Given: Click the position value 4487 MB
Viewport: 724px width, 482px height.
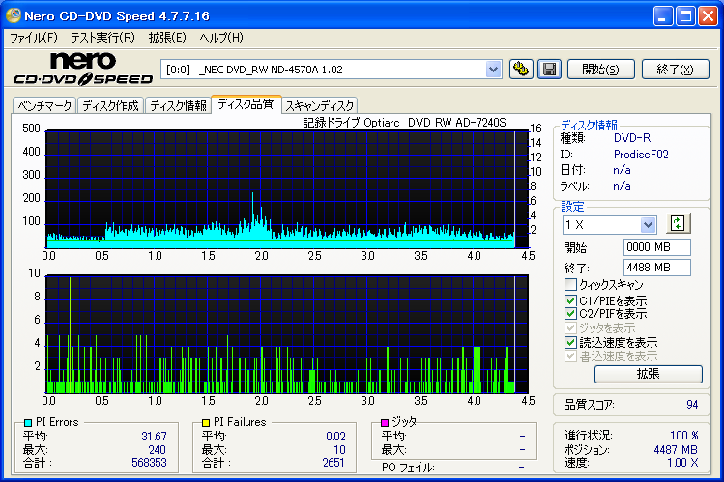Looking at the screenshot, I should click(x=676, y=450).
